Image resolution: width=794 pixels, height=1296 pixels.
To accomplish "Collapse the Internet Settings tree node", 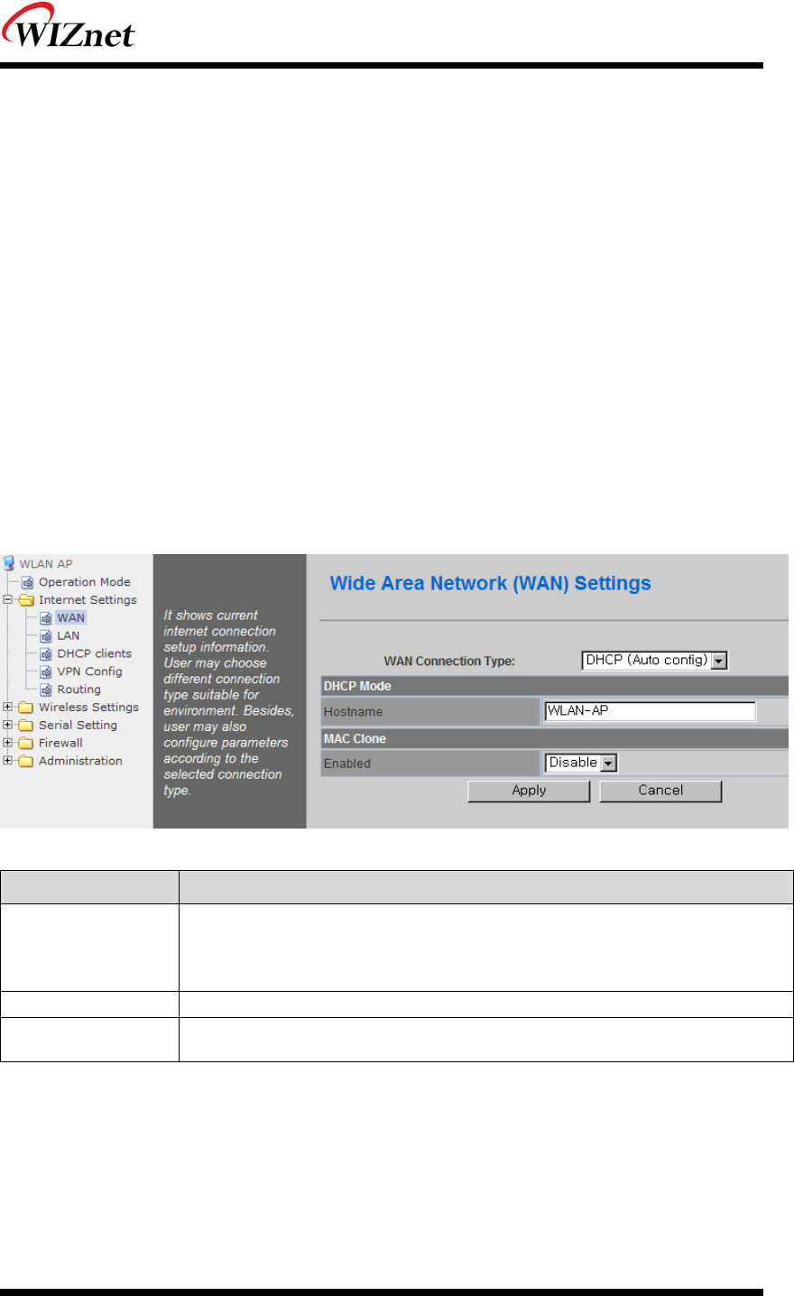I will 7,599.
